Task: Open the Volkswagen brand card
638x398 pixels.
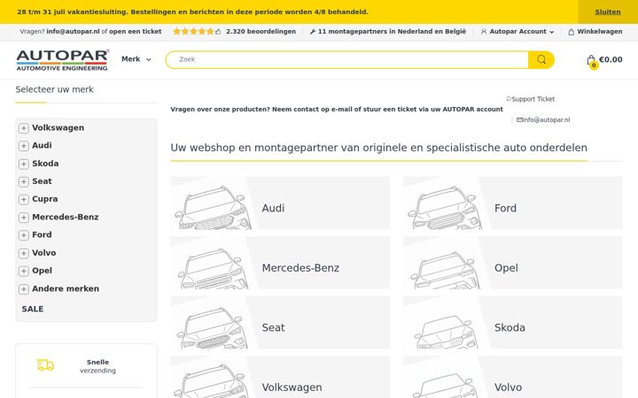Action: tap(280, 377)
